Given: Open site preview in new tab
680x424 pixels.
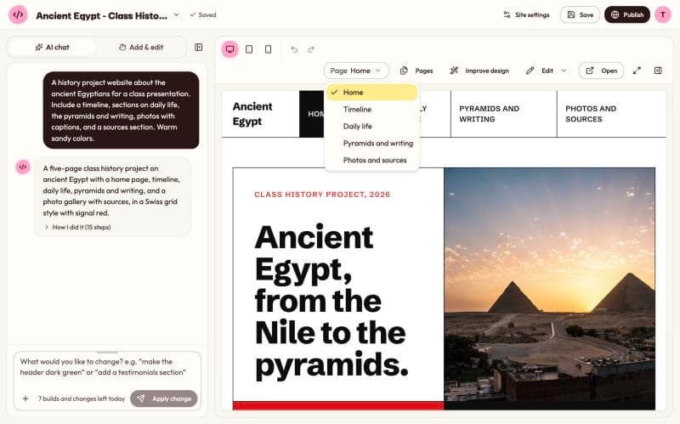Looking at the screenshot, I should point(601,71).
